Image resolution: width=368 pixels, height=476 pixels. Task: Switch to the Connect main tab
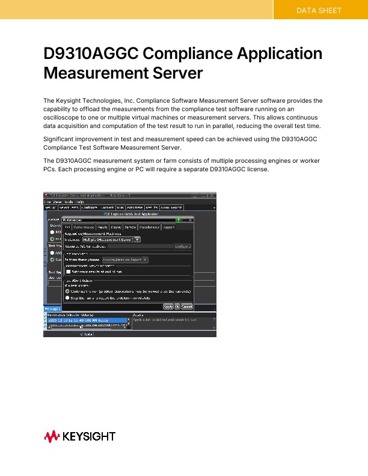(107, 207)
